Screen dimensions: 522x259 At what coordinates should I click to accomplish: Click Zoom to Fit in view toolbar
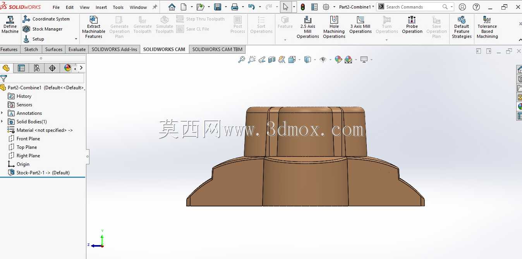point(242,60)
